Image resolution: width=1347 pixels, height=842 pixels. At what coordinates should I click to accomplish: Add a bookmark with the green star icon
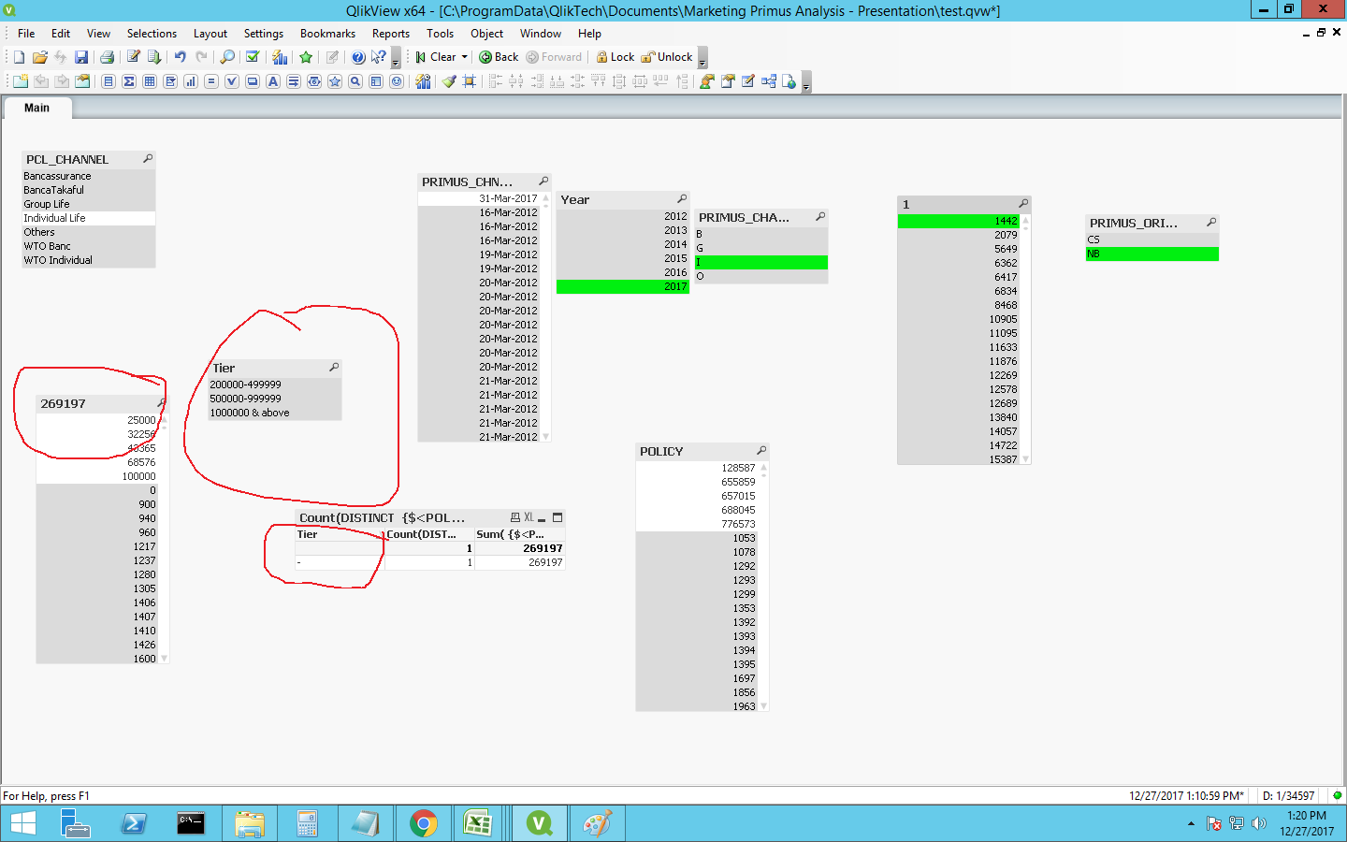click(306, 57)
